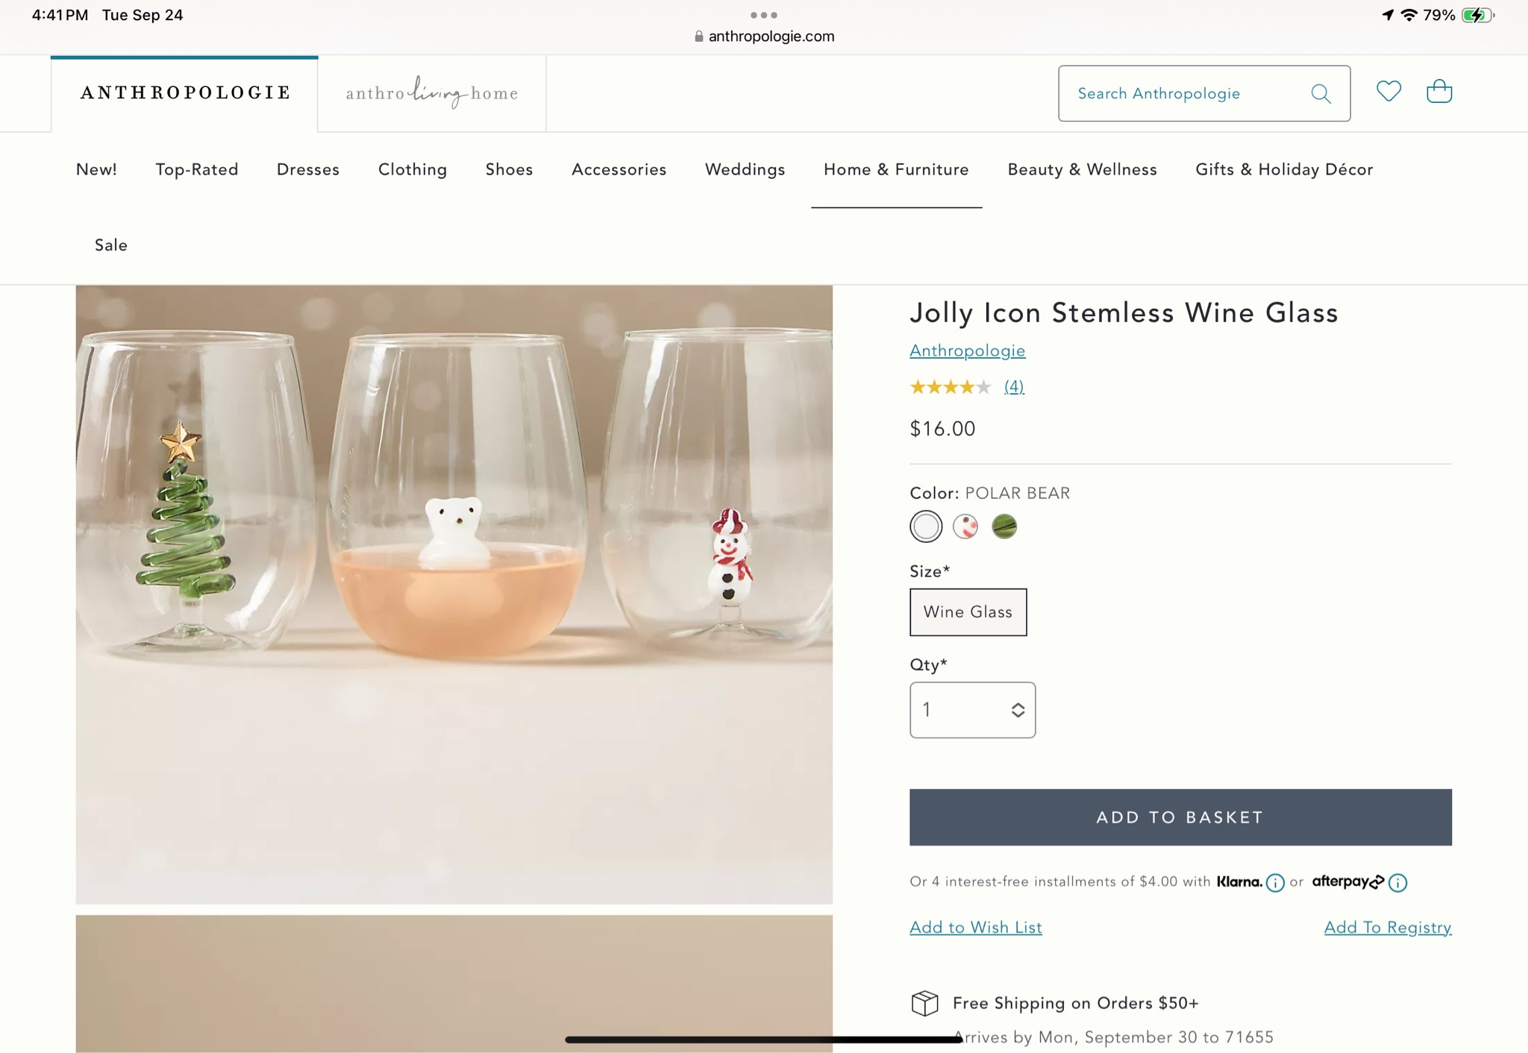Viewport: 1528px width, 1053px height.
Task: Select the Christmas tree color option
Action: click(x=1003, y=526)
